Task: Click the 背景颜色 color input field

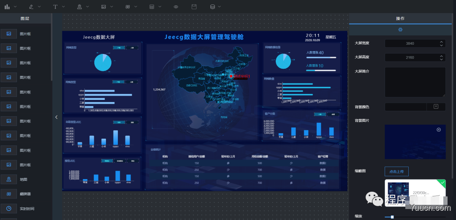Action: (406, 107)
